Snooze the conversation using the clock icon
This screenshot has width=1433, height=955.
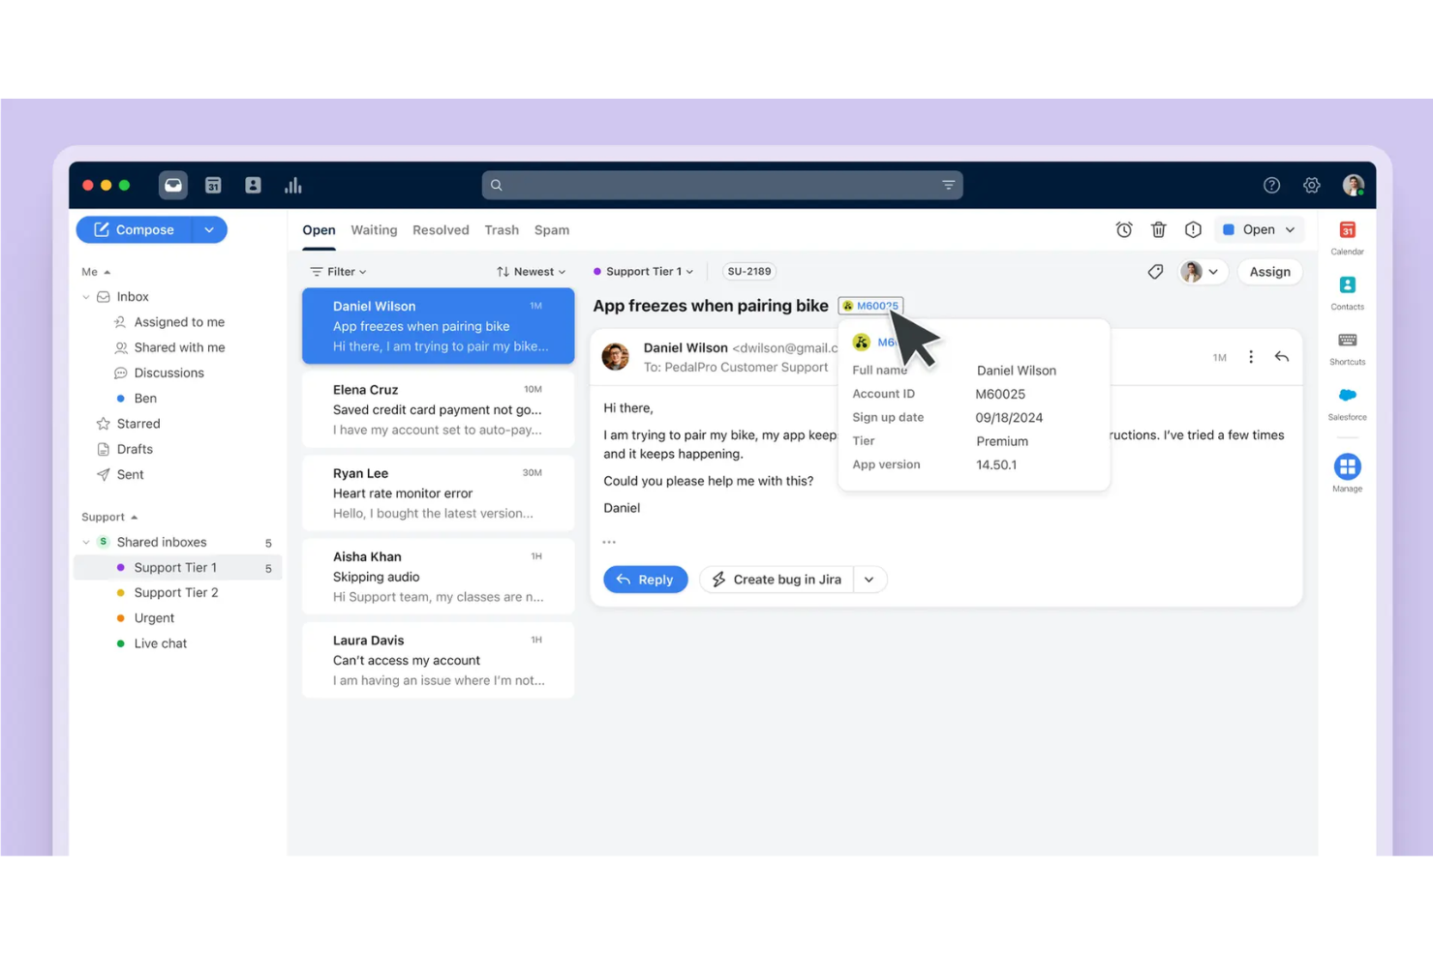tap(1124, 229)
